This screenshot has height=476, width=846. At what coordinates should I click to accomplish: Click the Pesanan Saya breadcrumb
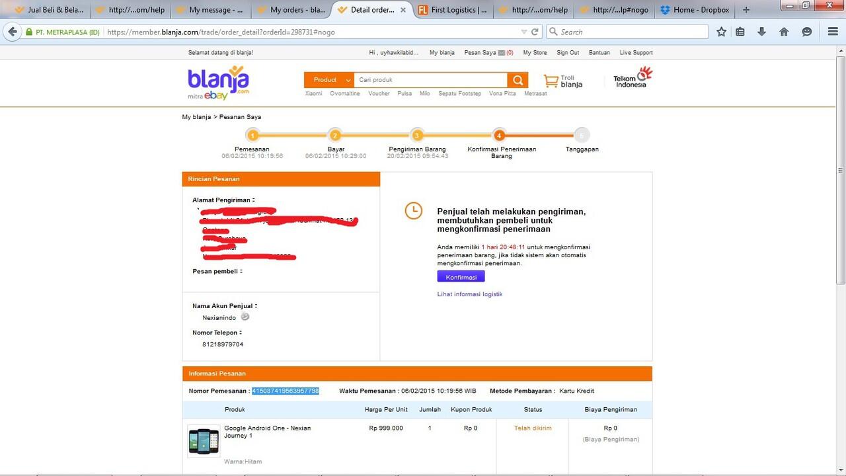pyautogui.click(x=240, y=117)
